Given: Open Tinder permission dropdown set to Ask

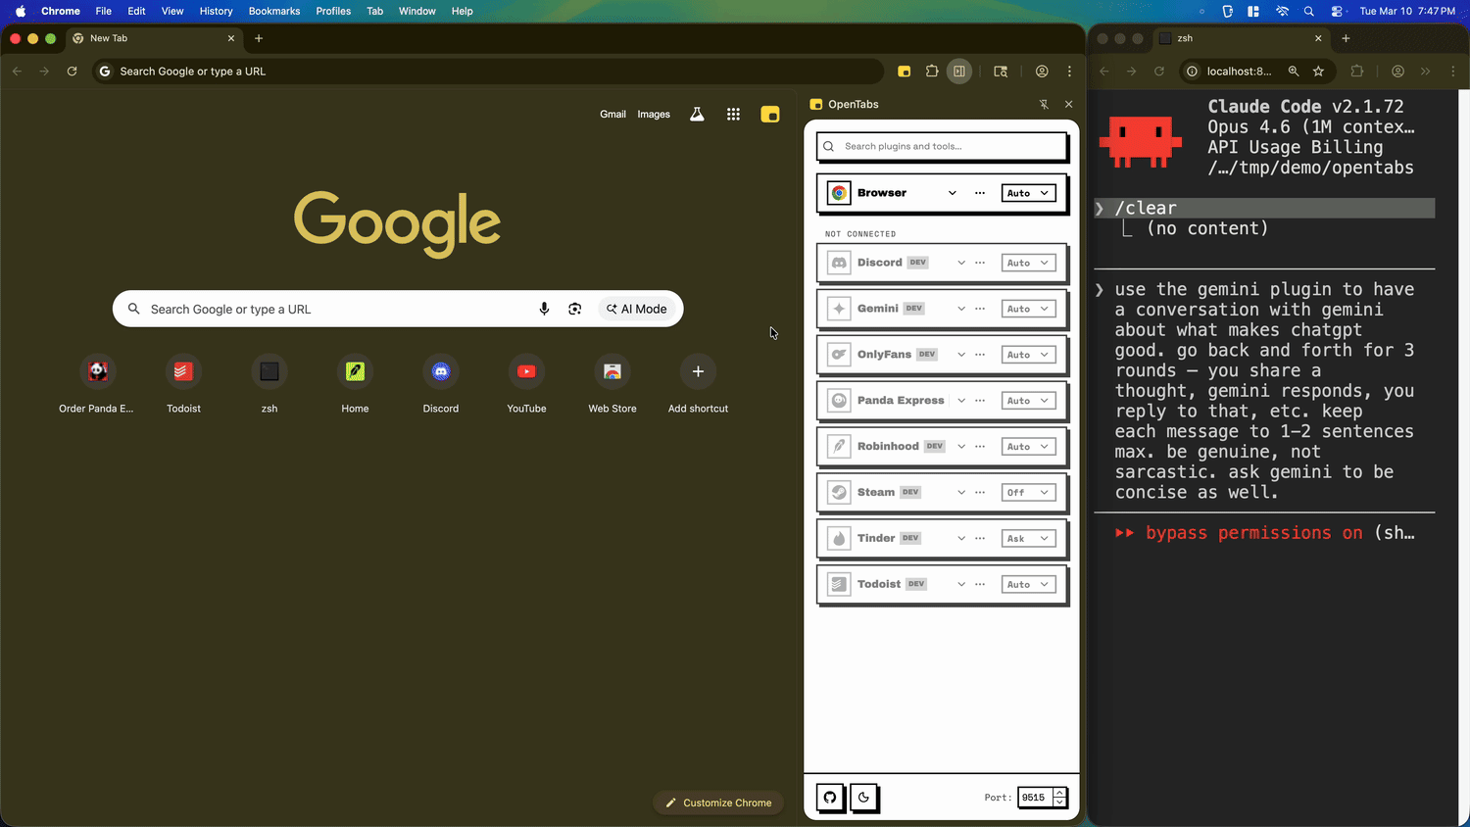Looking at the screenshot, I should [x=1028, y=539].
